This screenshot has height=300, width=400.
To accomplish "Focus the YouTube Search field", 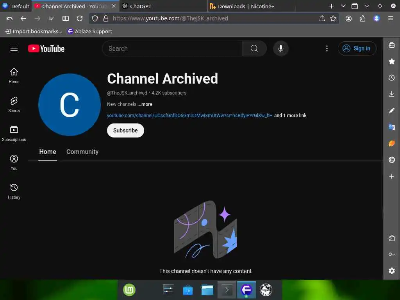I will (172, 48).
